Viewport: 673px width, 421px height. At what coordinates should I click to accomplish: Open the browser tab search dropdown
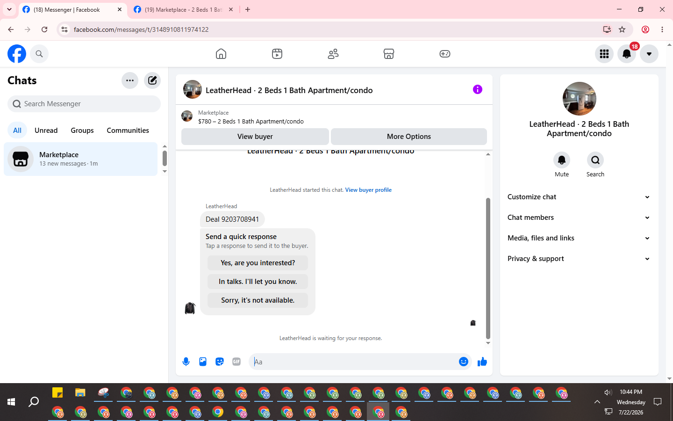point(9,9)
